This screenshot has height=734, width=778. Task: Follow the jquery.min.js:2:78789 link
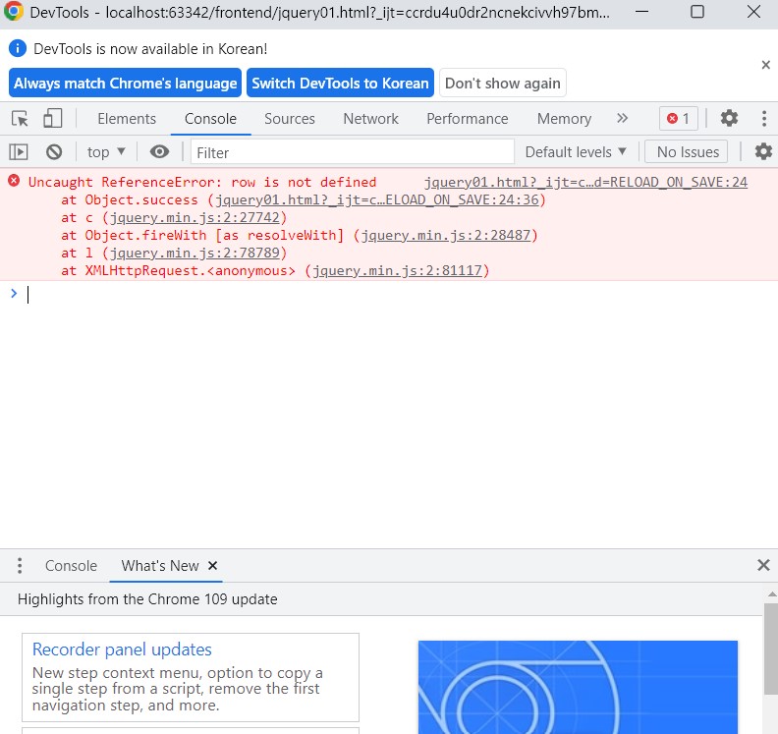(194, 254)
